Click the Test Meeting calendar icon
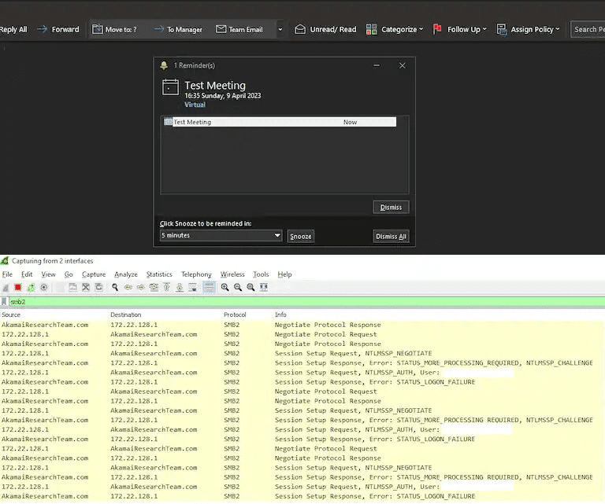 tap(170, 87)
